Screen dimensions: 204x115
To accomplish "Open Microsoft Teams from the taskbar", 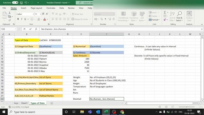I will 90,112.
